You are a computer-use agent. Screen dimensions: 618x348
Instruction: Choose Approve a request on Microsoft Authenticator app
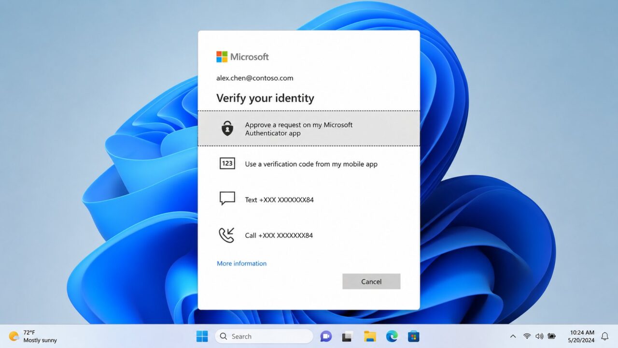(x=309, y=129)
